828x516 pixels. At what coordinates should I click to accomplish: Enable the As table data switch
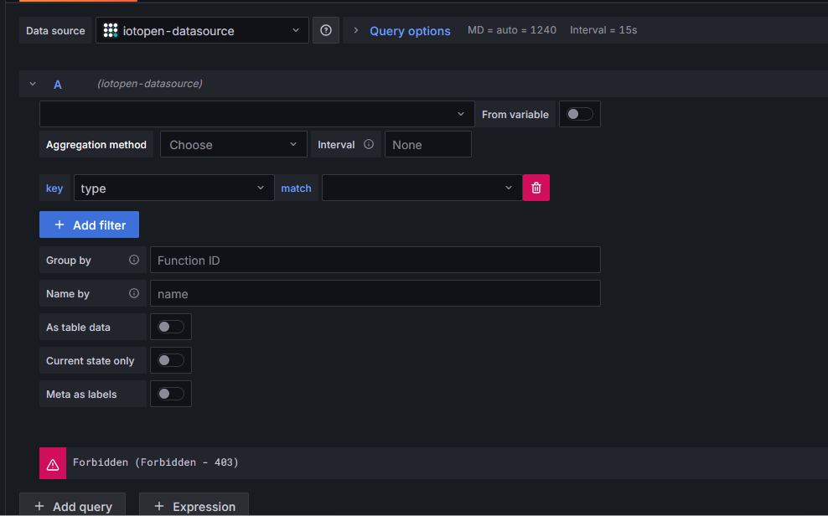click(171, 328)
